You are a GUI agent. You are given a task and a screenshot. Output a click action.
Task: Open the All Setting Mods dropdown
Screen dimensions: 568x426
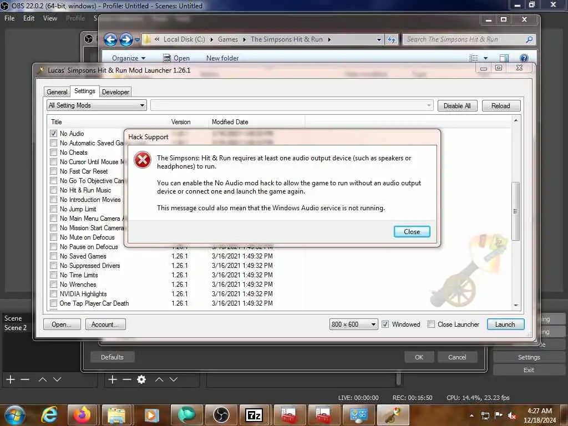pos(97,105)
